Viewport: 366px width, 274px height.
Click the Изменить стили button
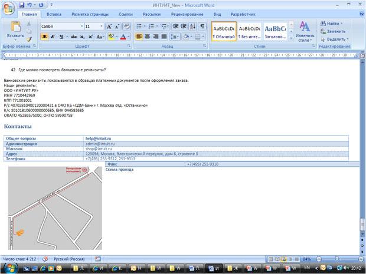(305, 32)
